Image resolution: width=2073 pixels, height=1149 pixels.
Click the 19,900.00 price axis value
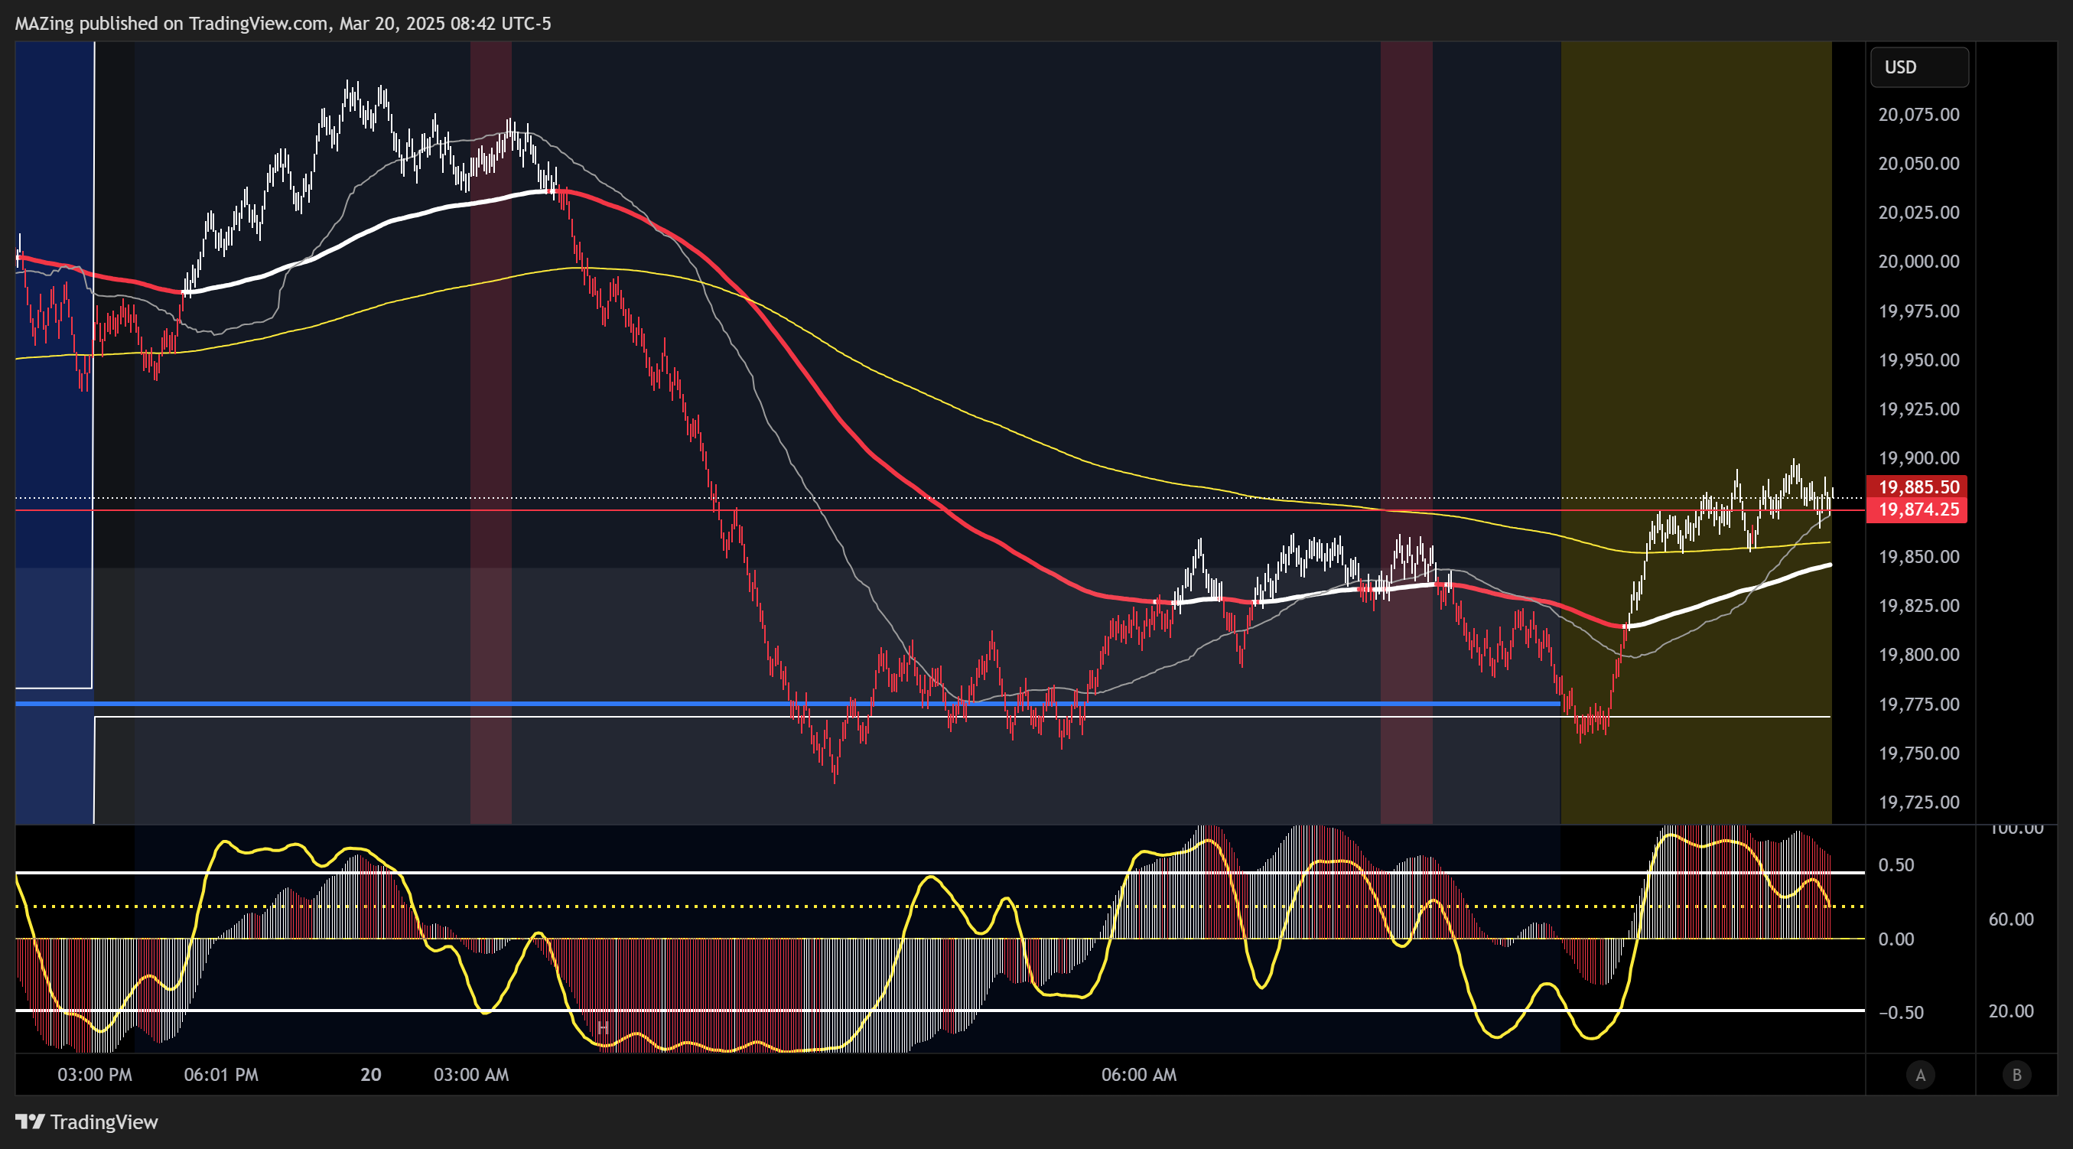pyautogui.click(x=1918, y=459)
